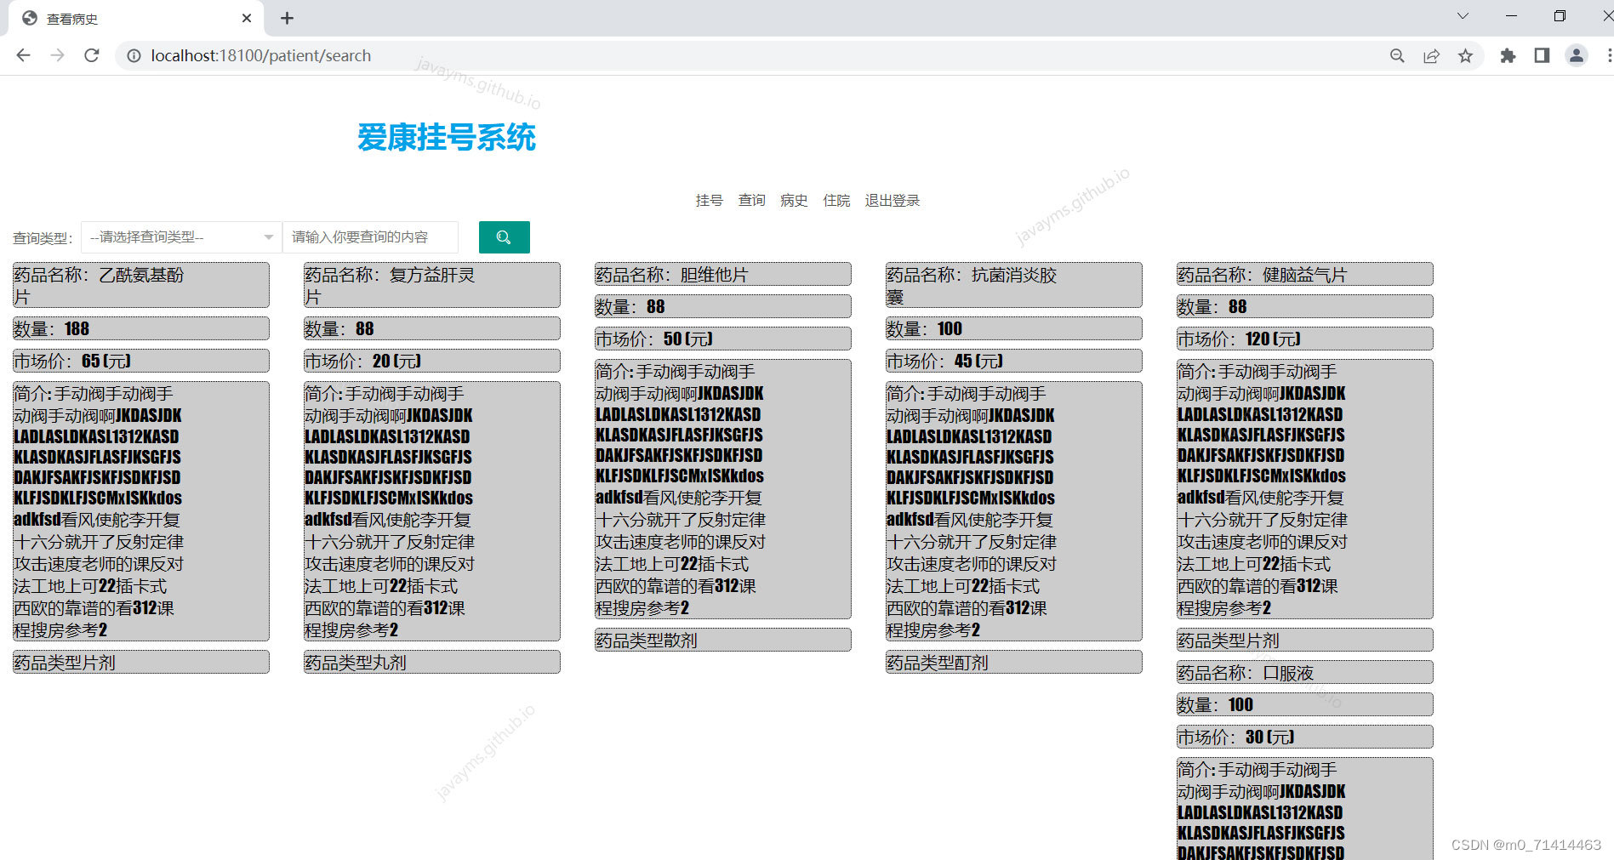The width and height of the screenshot is (1614, 860).
Task: Click the 市场价: 45 (元) field
Action: 1014,361
